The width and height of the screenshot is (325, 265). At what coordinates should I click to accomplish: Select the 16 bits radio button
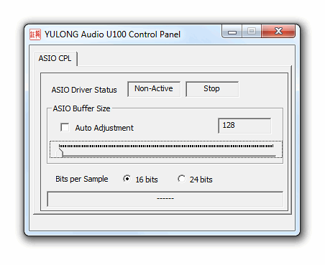pyautogui.click(x=127, y=179)
